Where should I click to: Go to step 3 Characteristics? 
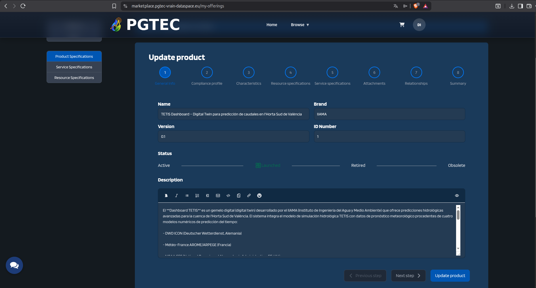point(249,72)
